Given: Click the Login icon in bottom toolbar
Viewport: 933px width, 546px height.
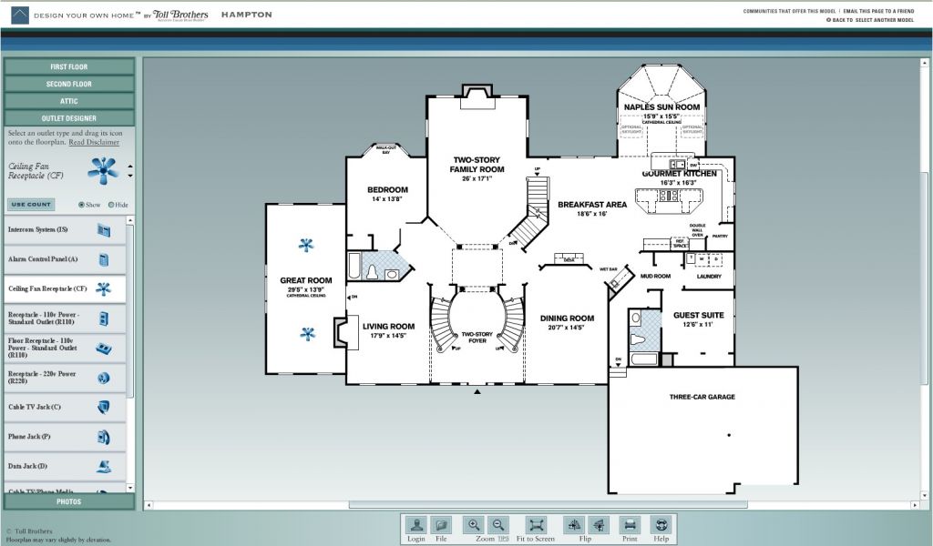Looking at the screenshot, I should [416, 526].
